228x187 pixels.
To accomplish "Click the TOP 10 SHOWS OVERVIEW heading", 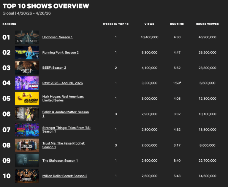I will tap(46, 6).
